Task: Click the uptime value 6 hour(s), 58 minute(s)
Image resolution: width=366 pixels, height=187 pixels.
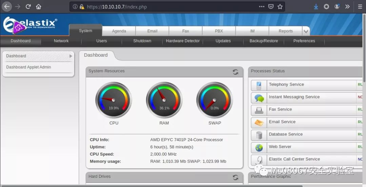Action: point(171,147)
